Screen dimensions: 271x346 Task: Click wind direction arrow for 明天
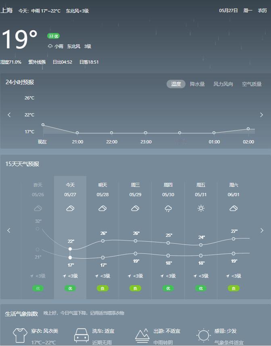point(96,276)
